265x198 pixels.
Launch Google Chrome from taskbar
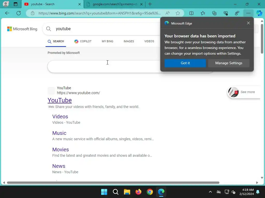(x=150, y=192)
